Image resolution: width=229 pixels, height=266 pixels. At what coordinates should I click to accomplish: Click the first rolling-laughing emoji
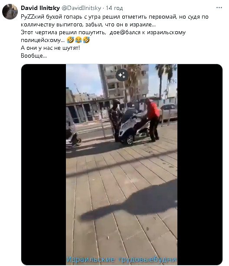70,40
